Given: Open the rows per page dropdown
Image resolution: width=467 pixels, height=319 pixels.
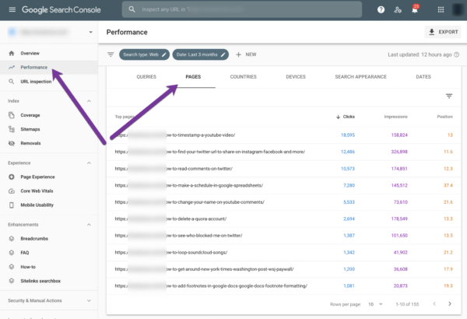Looking at the screenshot, I should click(376, 304).
